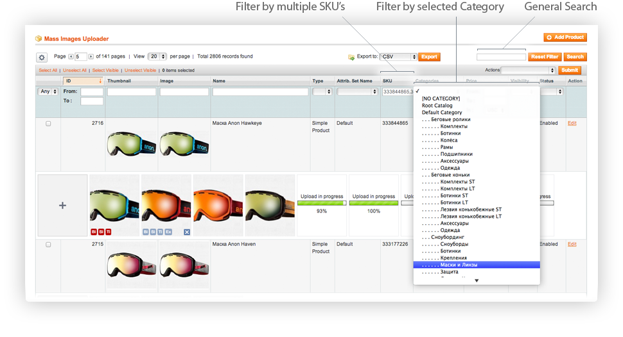623x337 pixels.
Task: Sort by Name column header
Action: [219, 81]
